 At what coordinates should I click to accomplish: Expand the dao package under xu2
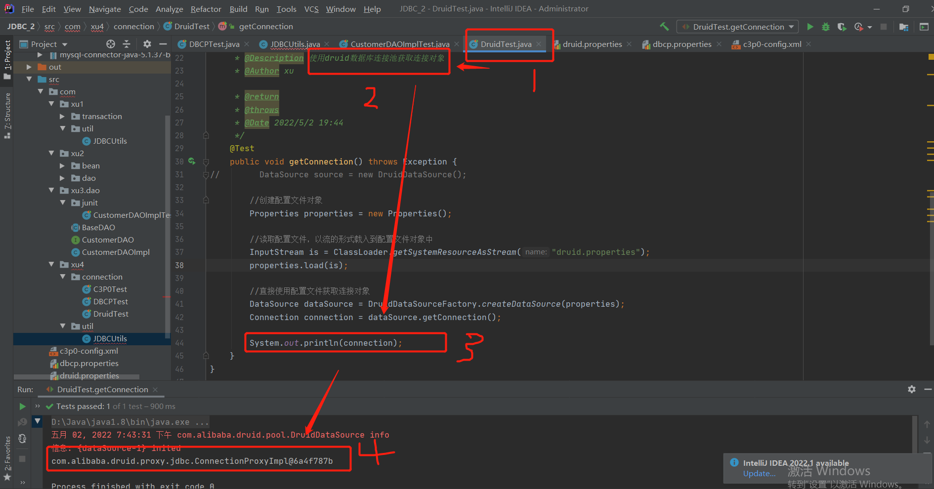click(62, 178)
